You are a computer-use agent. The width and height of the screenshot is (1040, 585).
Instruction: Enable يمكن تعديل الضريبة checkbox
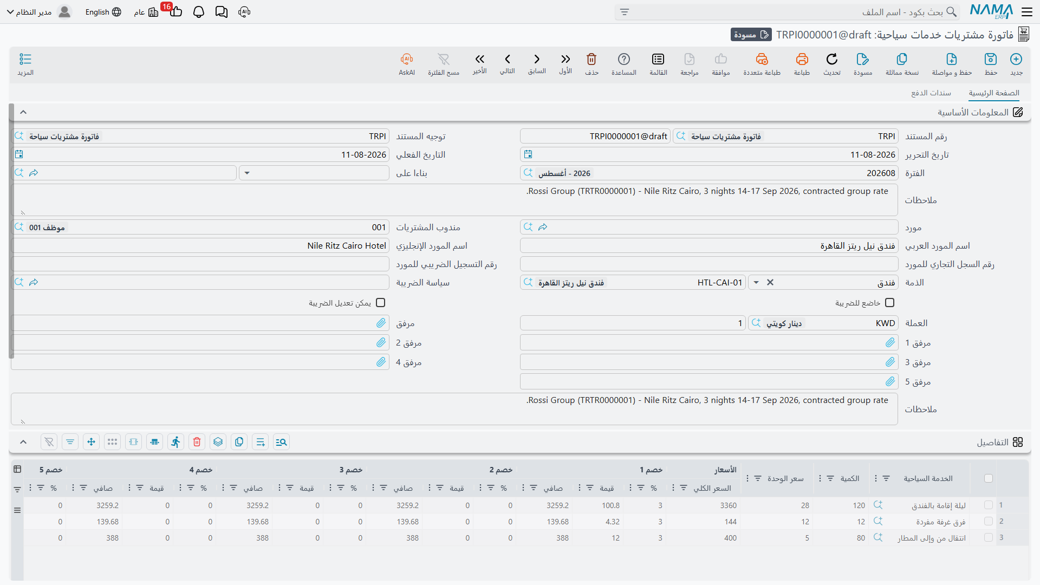[x=381, y=303]
